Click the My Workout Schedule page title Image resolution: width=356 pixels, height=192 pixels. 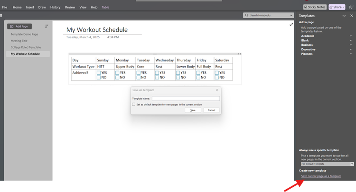97,30
